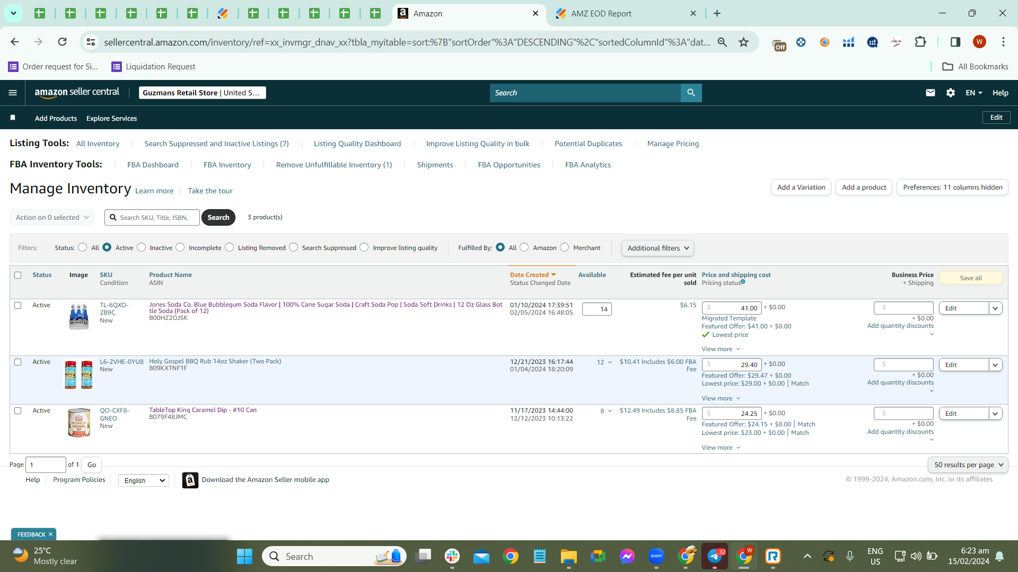Expand available quantity chevron for Holy Gospel row
The image size is (1018, 572).
pos(610,362)
